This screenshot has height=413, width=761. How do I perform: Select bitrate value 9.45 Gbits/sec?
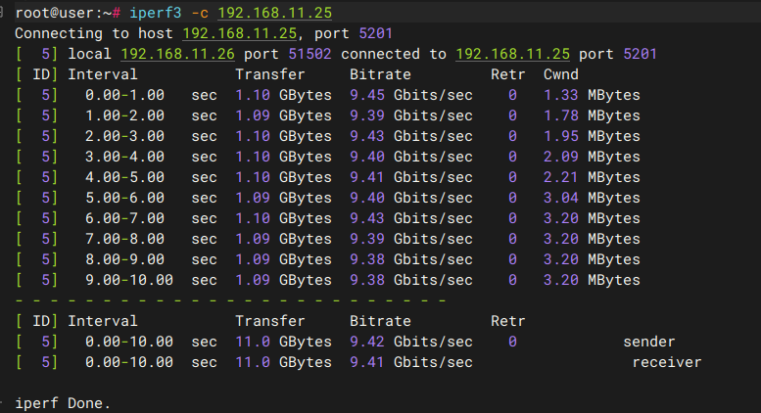411,95
